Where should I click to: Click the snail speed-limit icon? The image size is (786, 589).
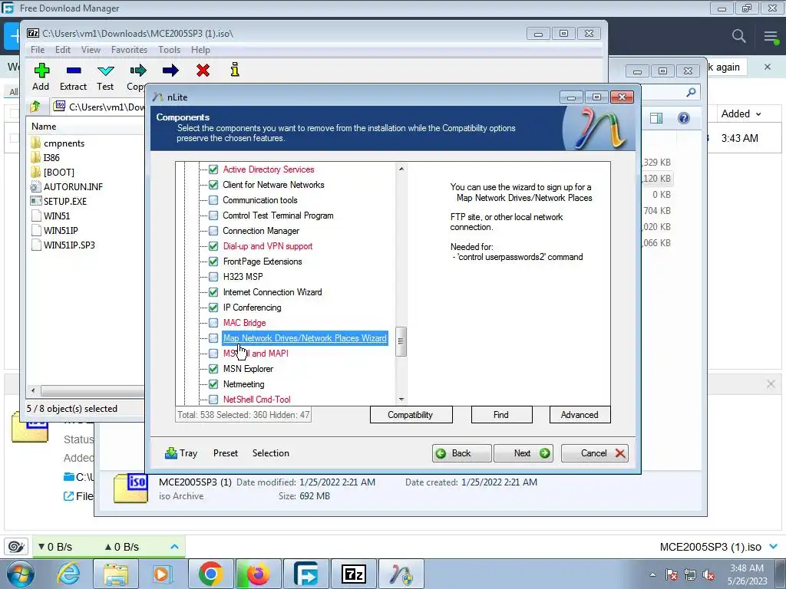click(x=17, y=547)
